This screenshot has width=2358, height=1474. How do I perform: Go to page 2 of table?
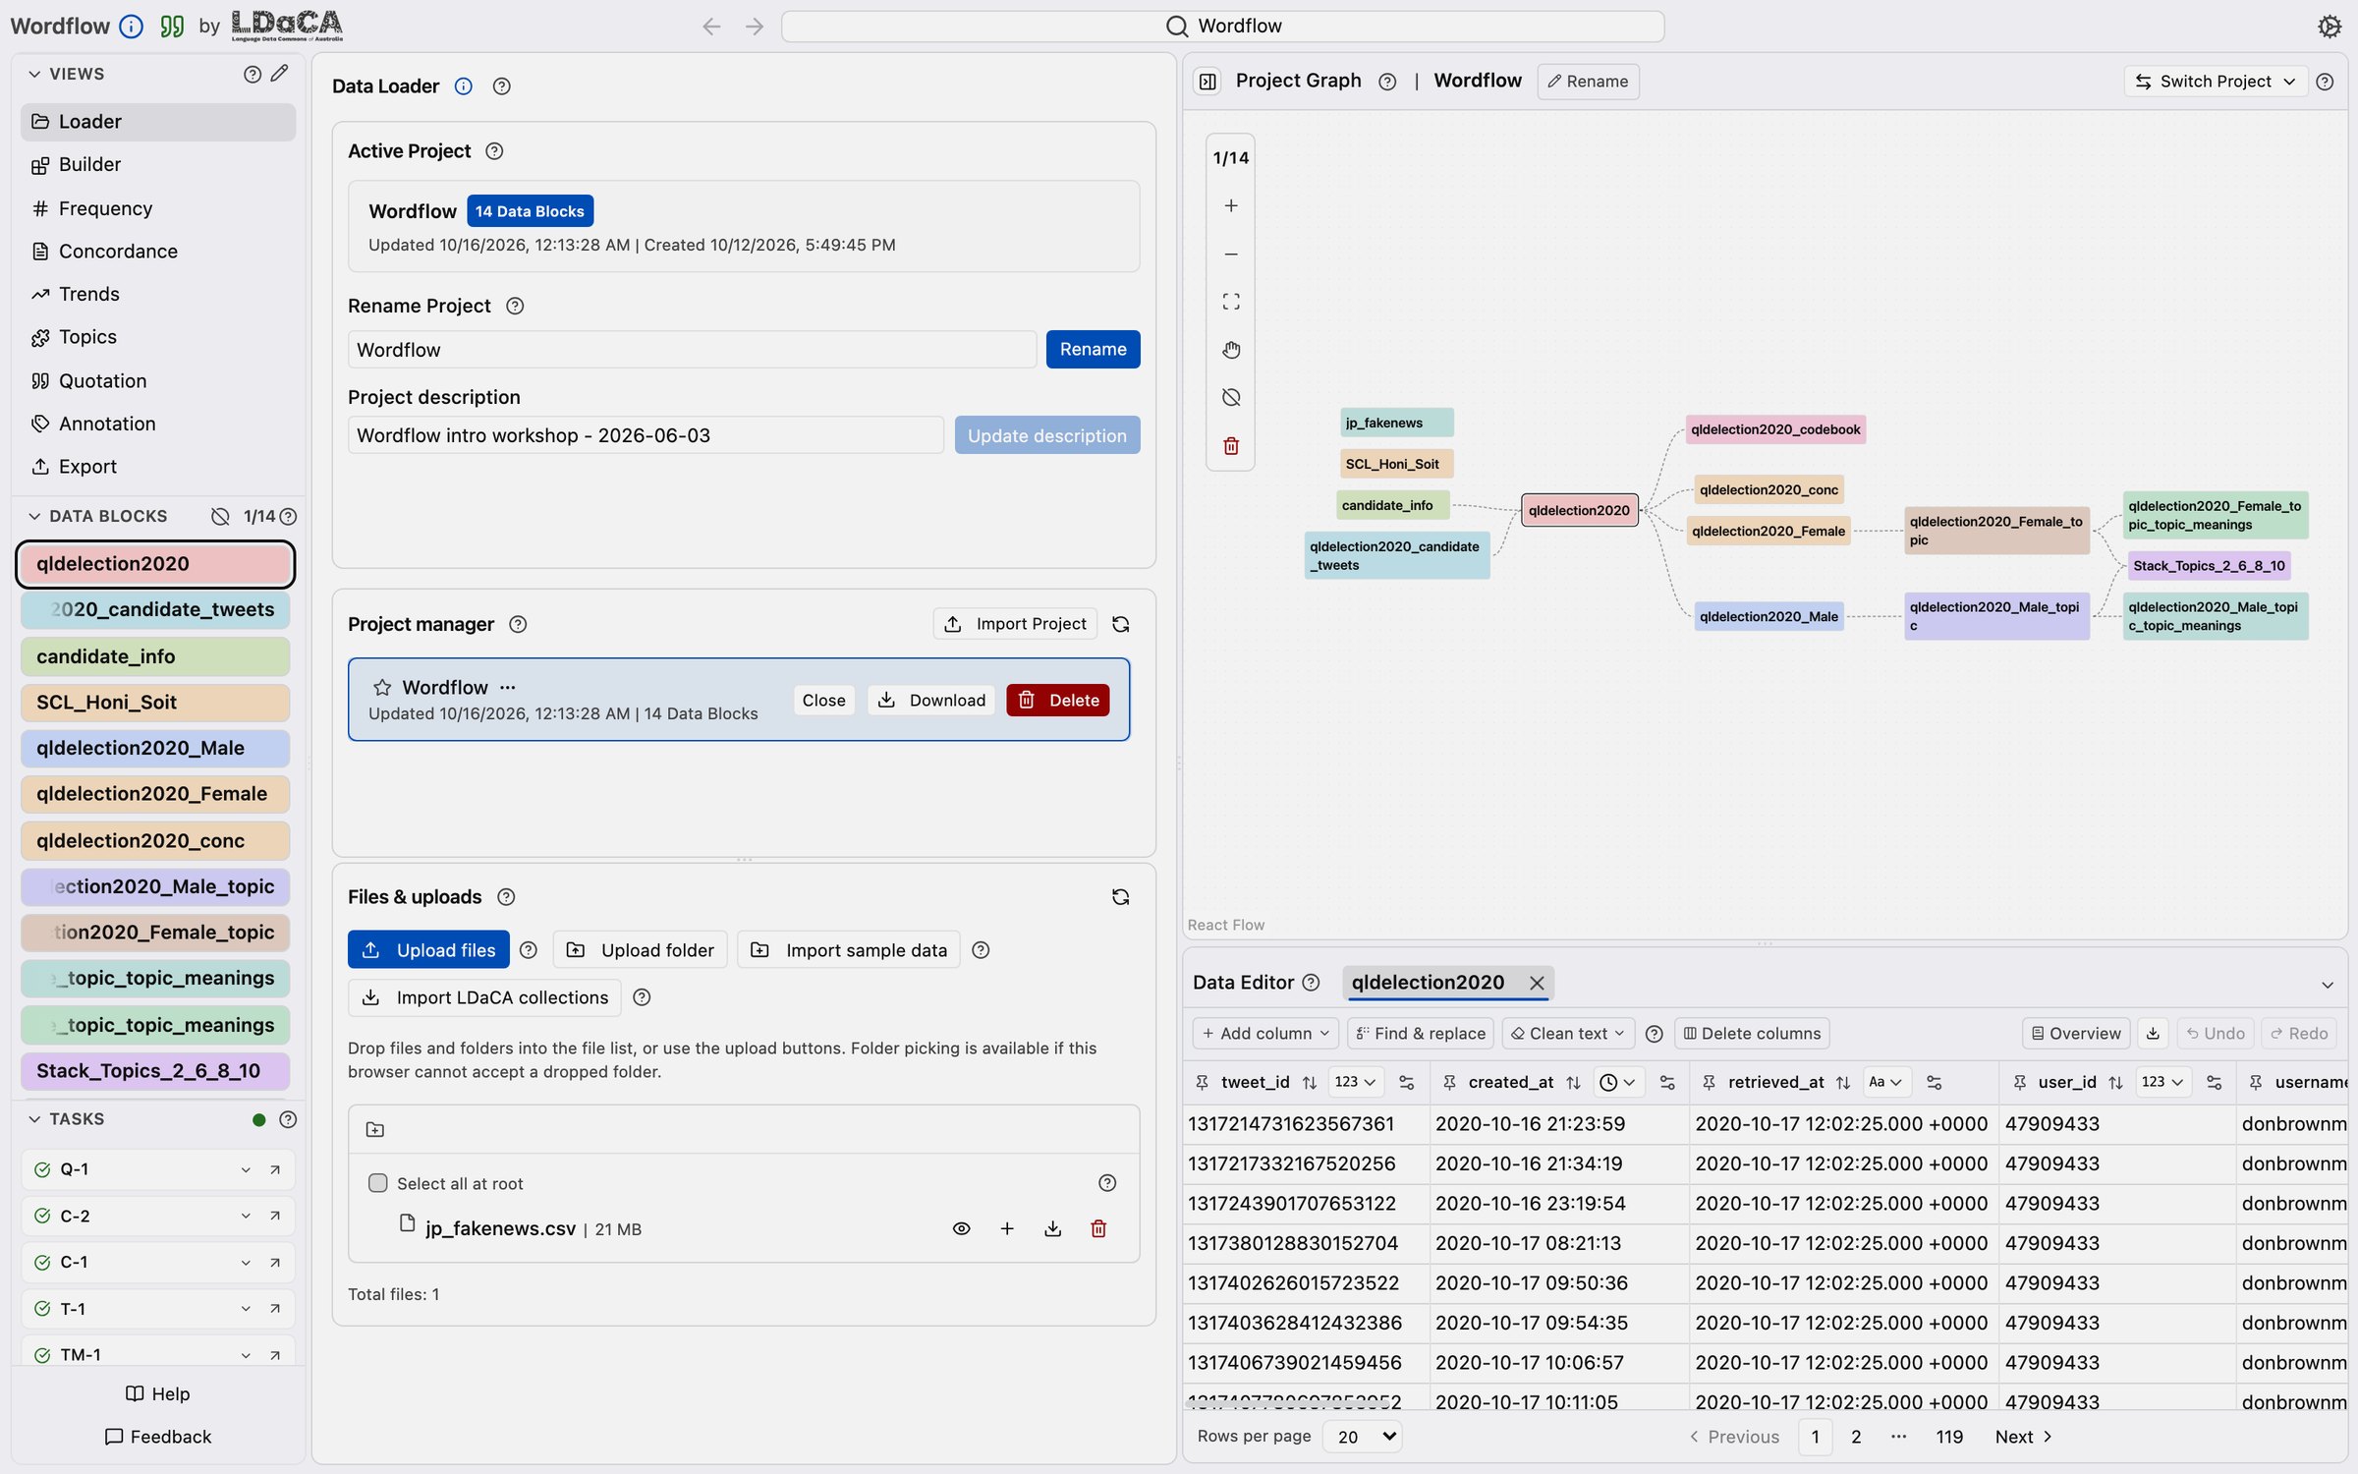click(x=1856, y=1437)
